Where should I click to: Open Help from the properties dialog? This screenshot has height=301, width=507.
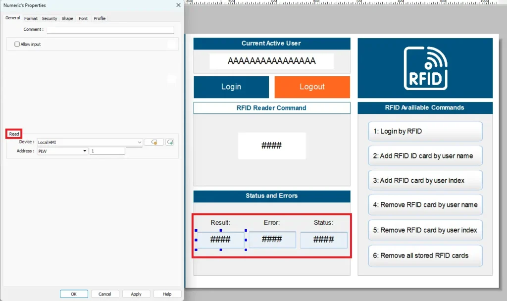167,294
